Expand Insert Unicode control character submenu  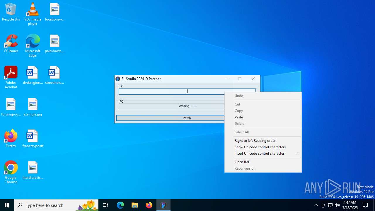[263, 154]
